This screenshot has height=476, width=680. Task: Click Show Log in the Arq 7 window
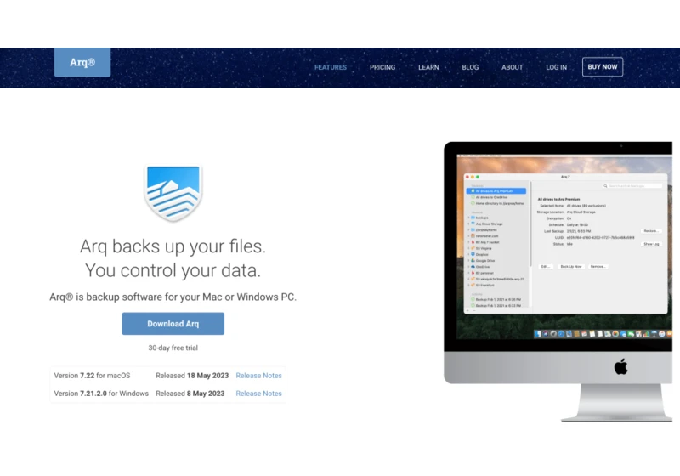tap(650, 244)
